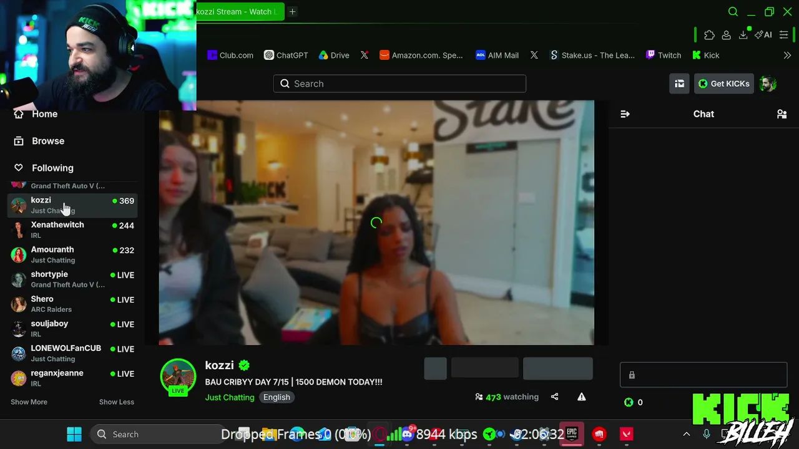
Task: Open the Club.com bookmark
Action: [x=230, y=55]
